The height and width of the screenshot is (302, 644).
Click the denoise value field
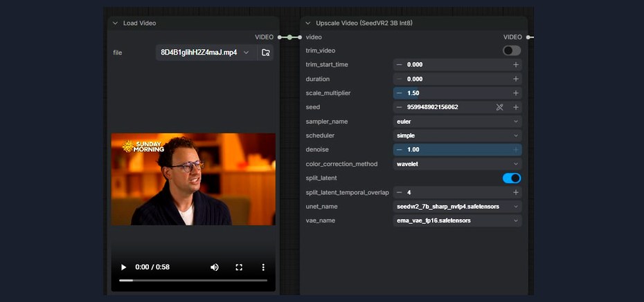(458, 149)
